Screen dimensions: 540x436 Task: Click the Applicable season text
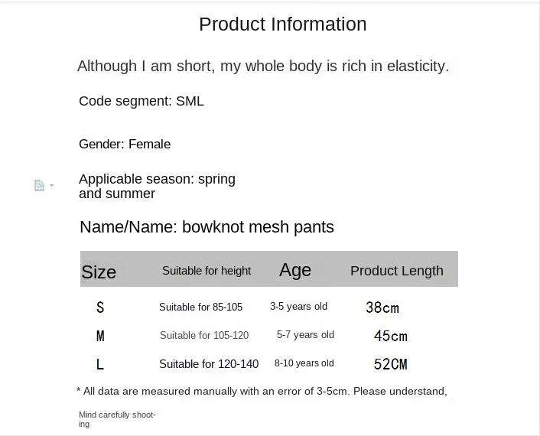coord(157,186)
